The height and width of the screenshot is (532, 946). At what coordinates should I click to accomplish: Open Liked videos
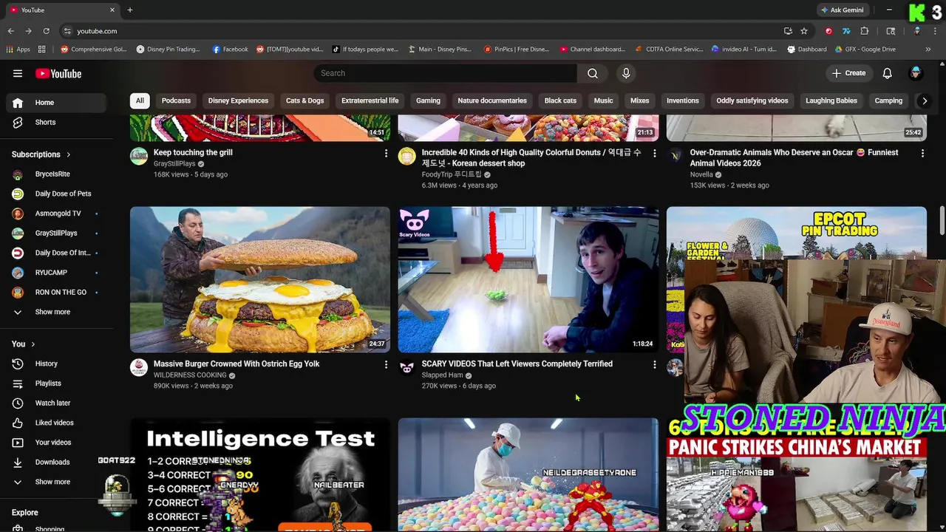pos(56,423)
